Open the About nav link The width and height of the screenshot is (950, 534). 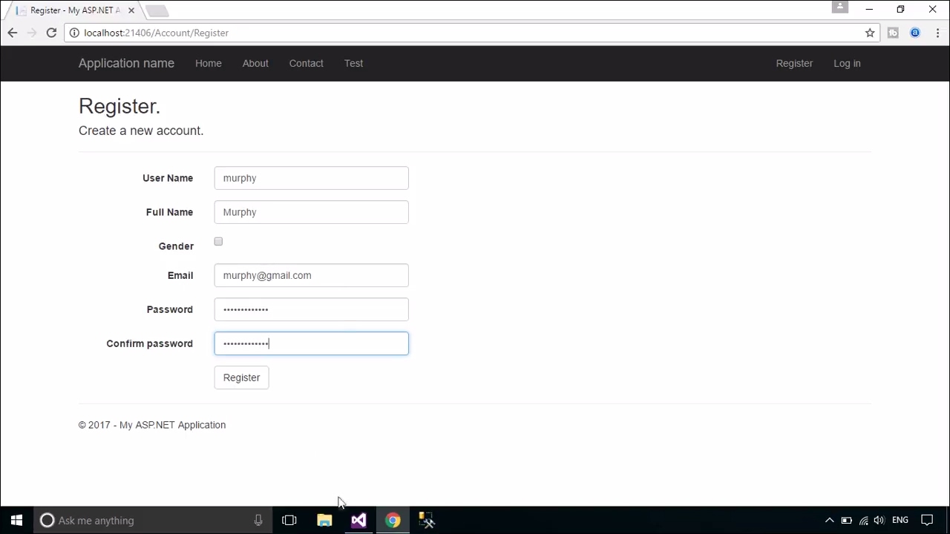click(255, 63)
